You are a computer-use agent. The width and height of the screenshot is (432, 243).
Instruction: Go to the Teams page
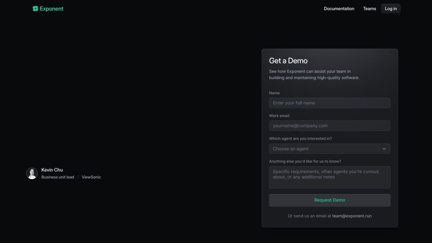[x=369, y=8]
